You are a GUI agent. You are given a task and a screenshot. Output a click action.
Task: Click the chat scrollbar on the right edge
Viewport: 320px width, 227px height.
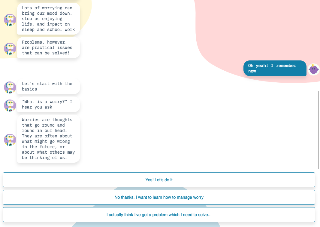coord(318,129)
